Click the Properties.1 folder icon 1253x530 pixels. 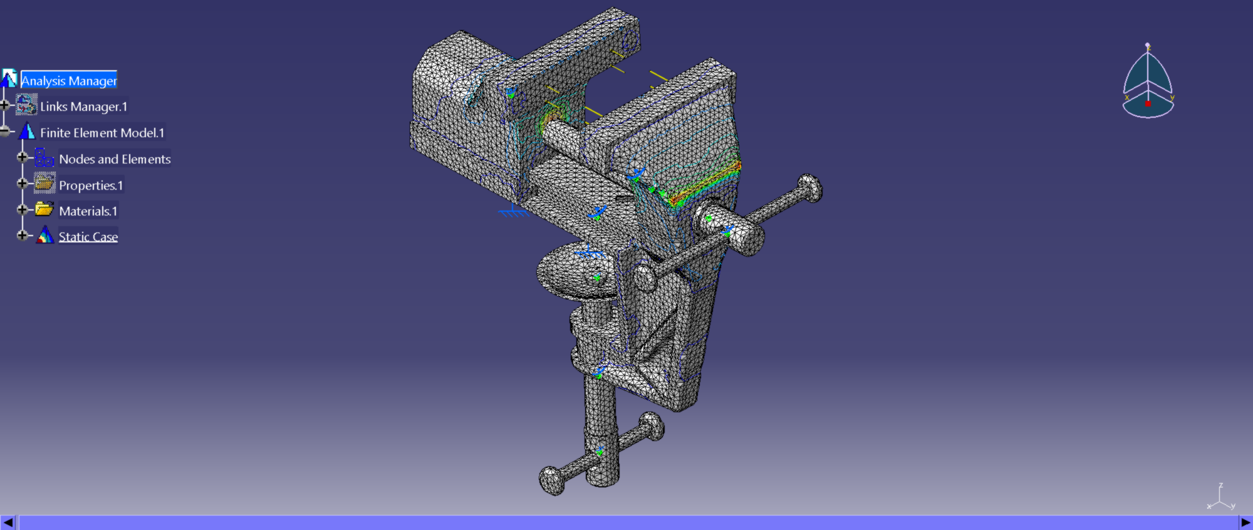point(44,184)
